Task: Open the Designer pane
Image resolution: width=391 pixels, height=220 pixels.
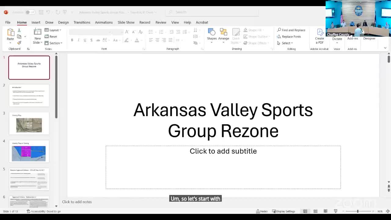Action: click(369, 38)
